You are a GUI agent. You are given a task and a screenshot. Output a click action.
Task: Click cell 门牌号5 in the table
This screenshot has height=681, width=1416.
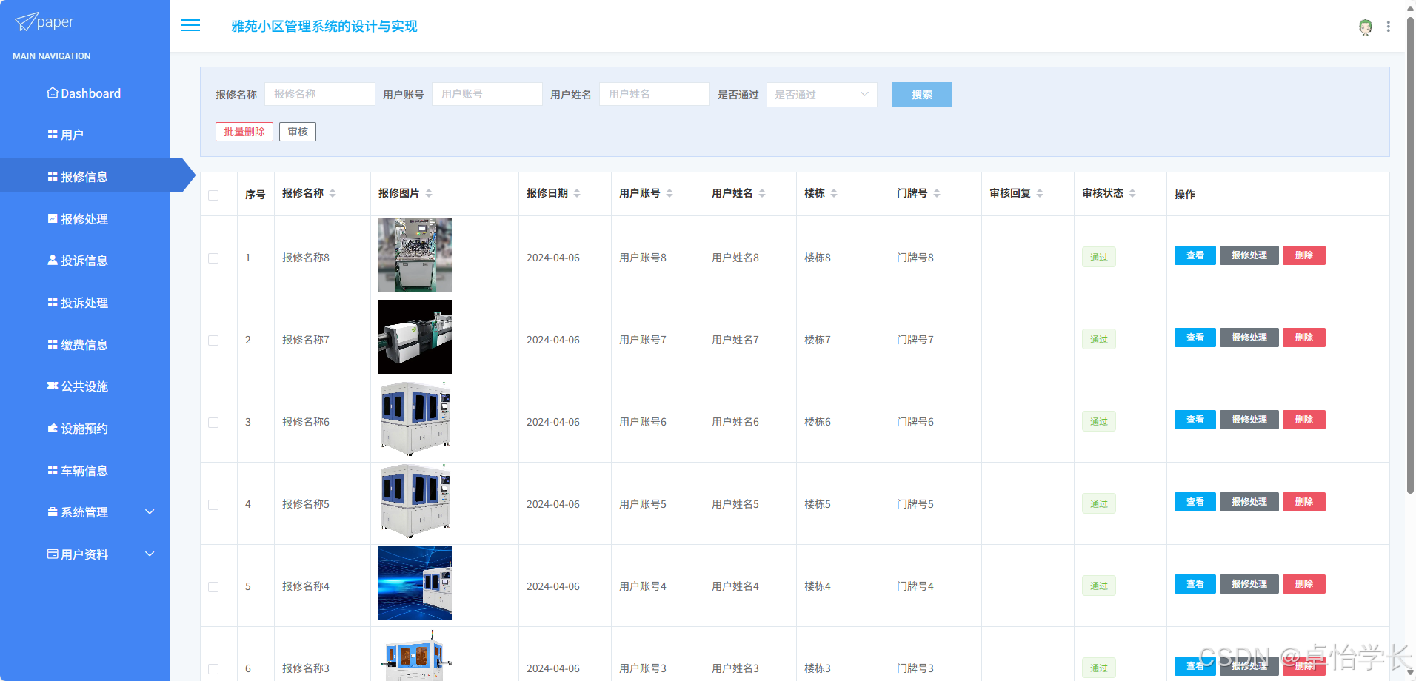(915, 504)
